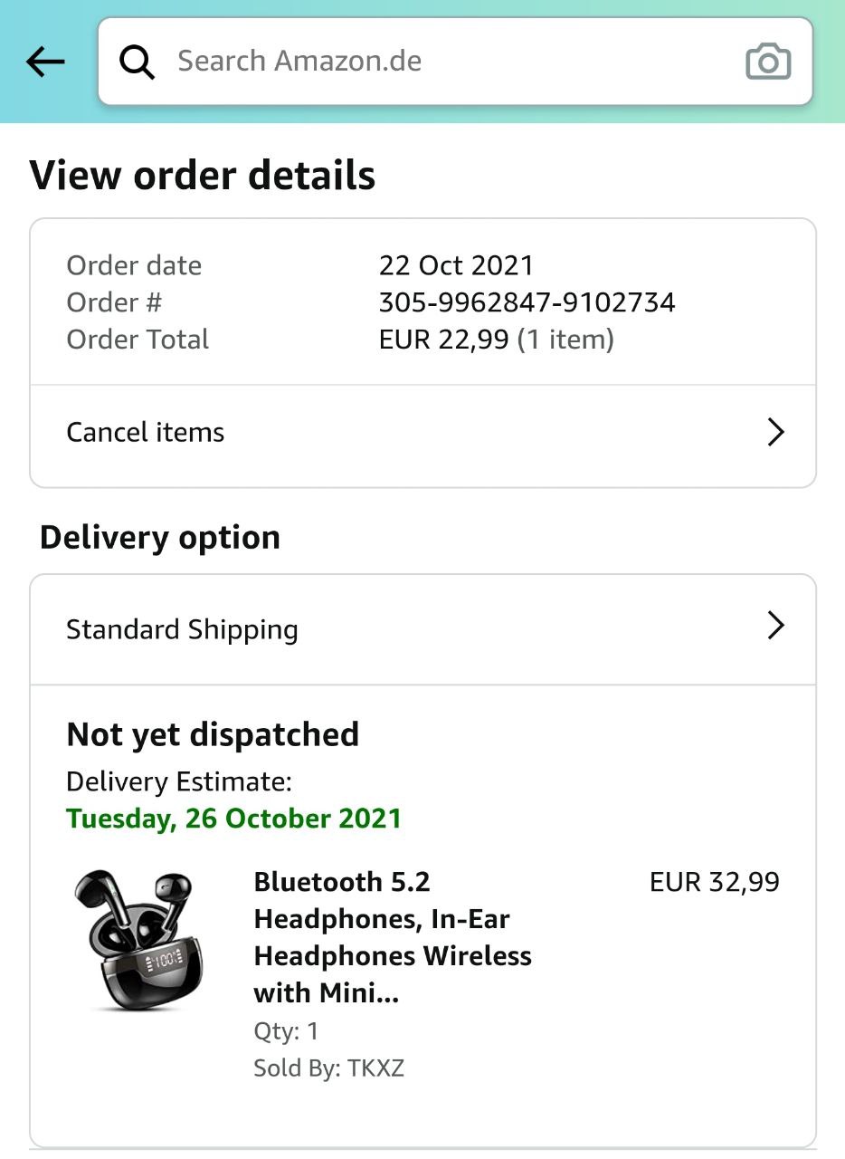This screenshot has width=845, height=1159.
Task: Click the Tuesday, 26 October 2021 estimate
Action: tap(233, 819)
